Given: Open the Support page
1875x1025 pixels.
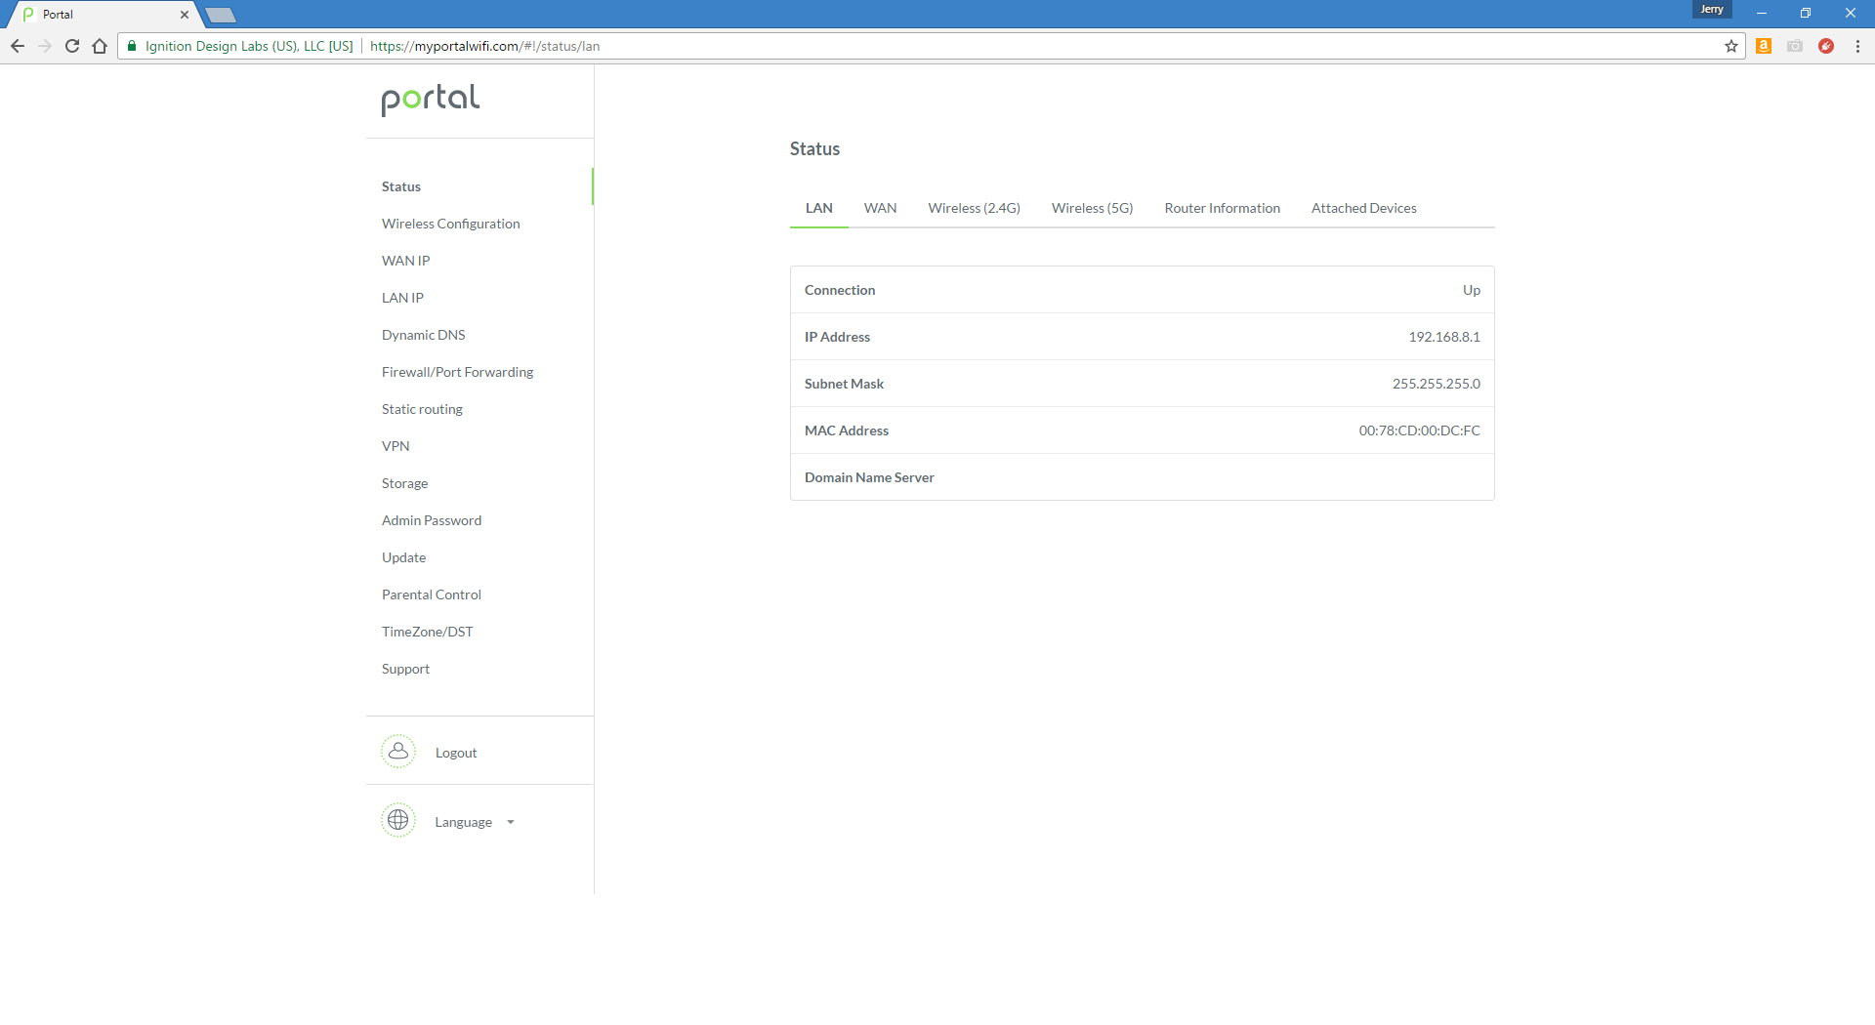Looking at the screenshot, I should pos(406,669).
